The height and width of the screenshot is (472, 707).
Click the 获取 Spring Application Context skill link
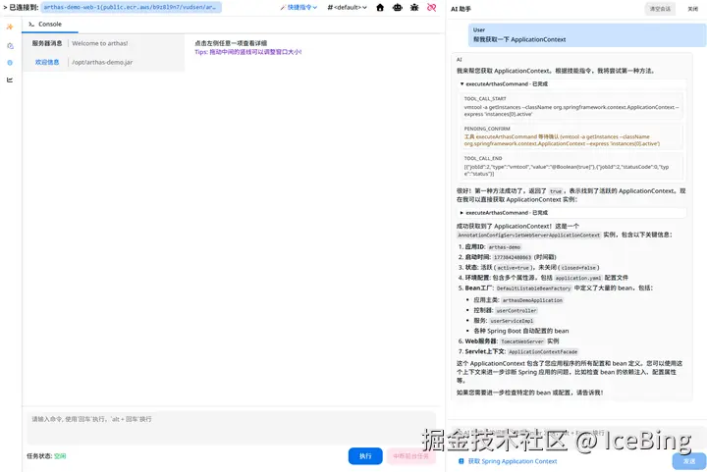513,461
